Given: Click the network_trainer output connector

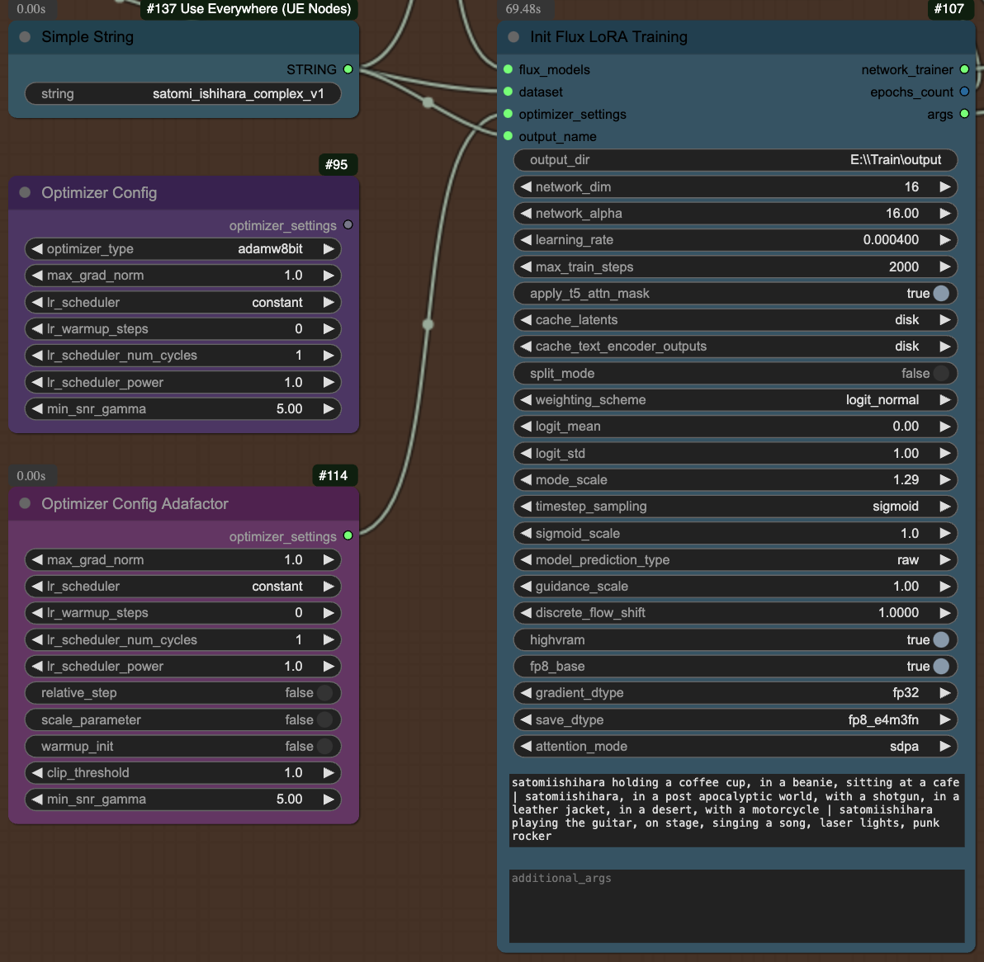Looking at the screenshot, I should [x=964, y=69].
